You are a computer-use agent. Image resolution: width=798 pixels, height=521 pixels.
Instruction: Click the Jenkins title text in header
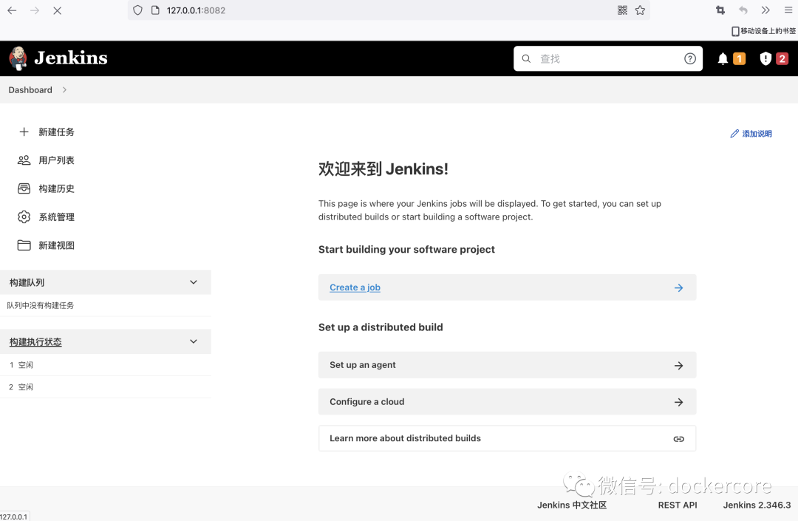(71, 58)
